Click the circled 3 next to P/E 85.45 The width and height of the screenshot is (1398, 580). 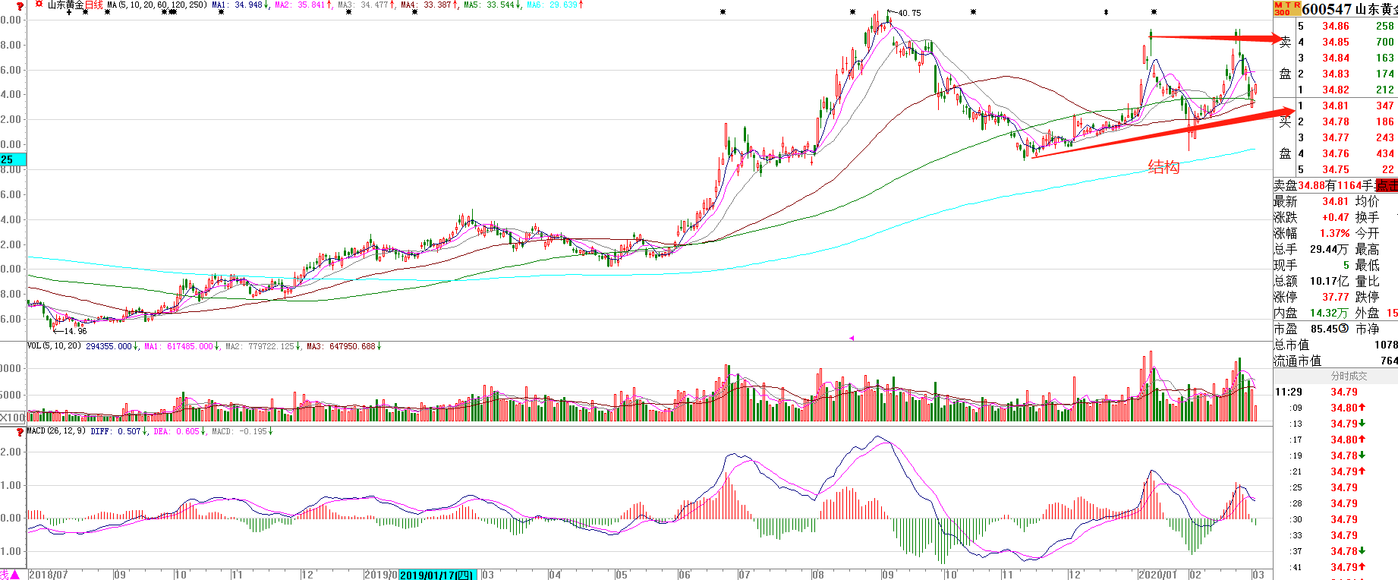click(1343, 329)
